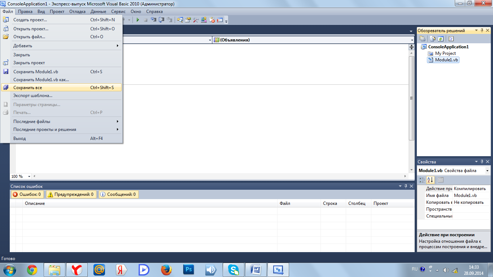Image resolution: width=493 pixels, height=277 pixels.
Task: Click the green Start Debugging arrow
Action: [x=138, y=20]
